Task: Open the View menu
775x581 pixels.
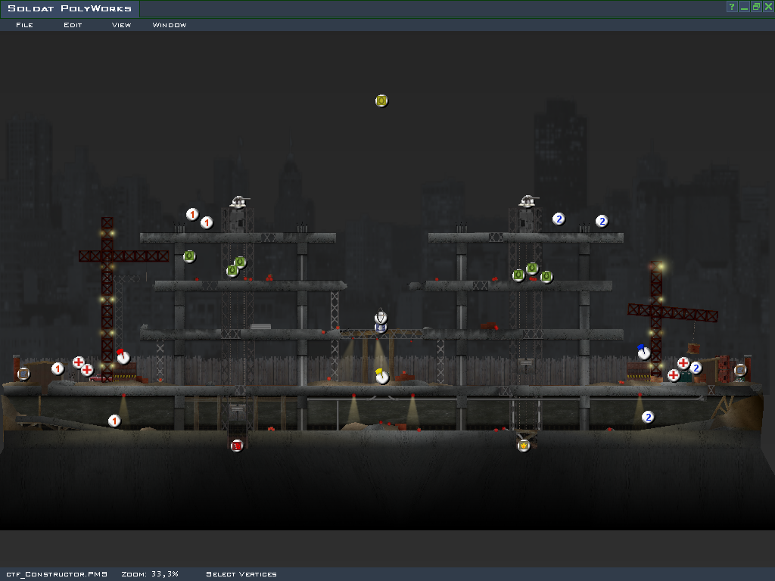Action: click(x=121, y=25)
